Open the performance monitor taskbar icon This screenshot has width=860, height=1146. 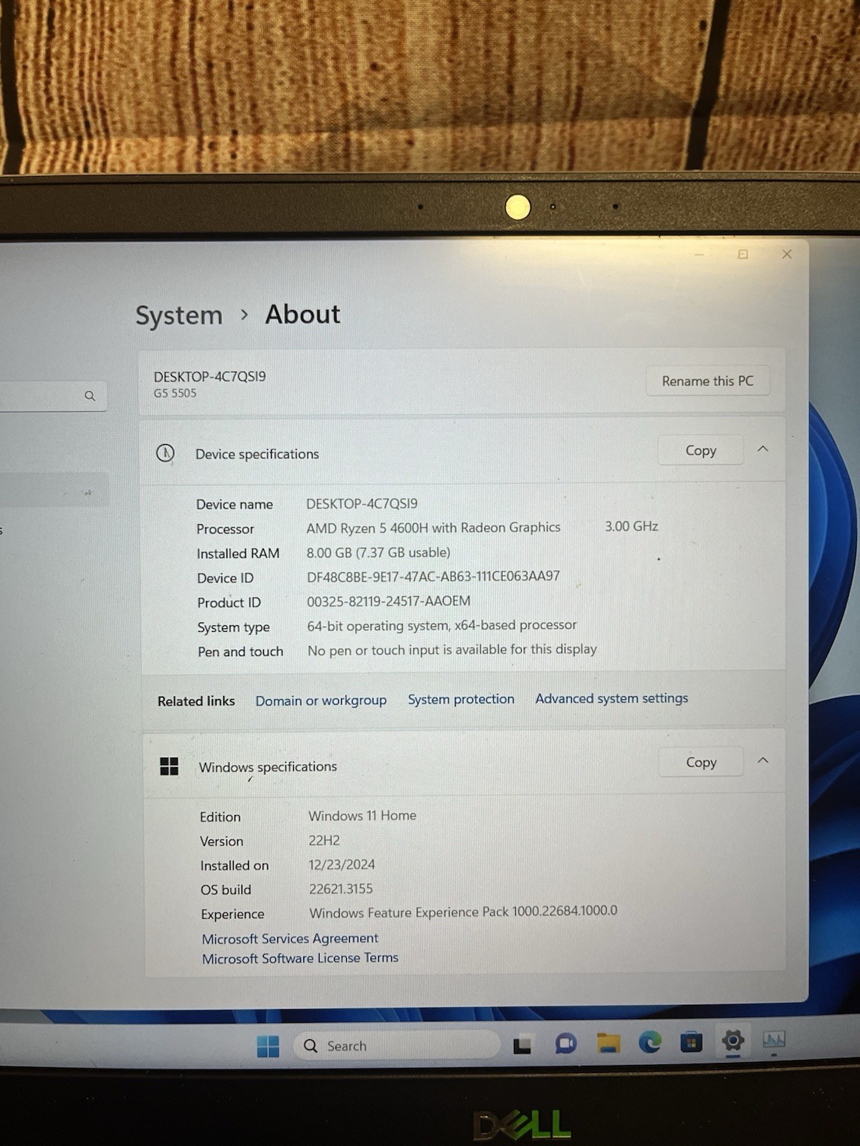(x=774, y=1039)
